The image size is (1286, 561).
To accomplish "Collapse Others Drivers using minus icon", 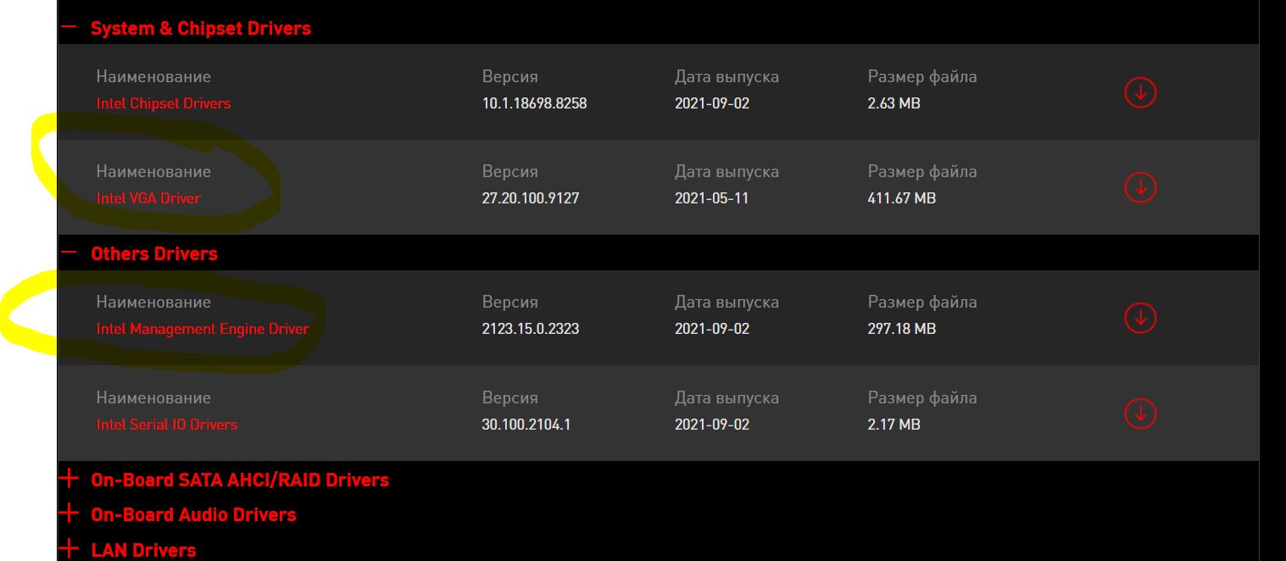I will point(70,253).
